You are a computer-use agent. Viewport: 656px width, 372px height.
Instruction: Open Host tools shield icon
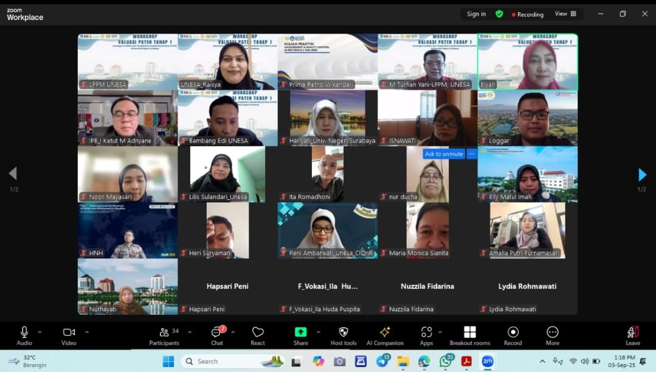(344, 335)
